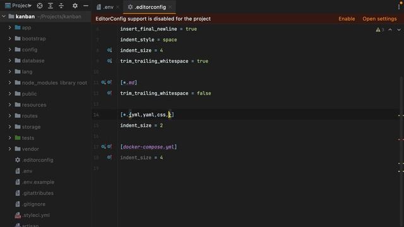This screenshot has height=227, width=404.
Task: Click the .styleci.yml file icon
Action: [18, 215]
